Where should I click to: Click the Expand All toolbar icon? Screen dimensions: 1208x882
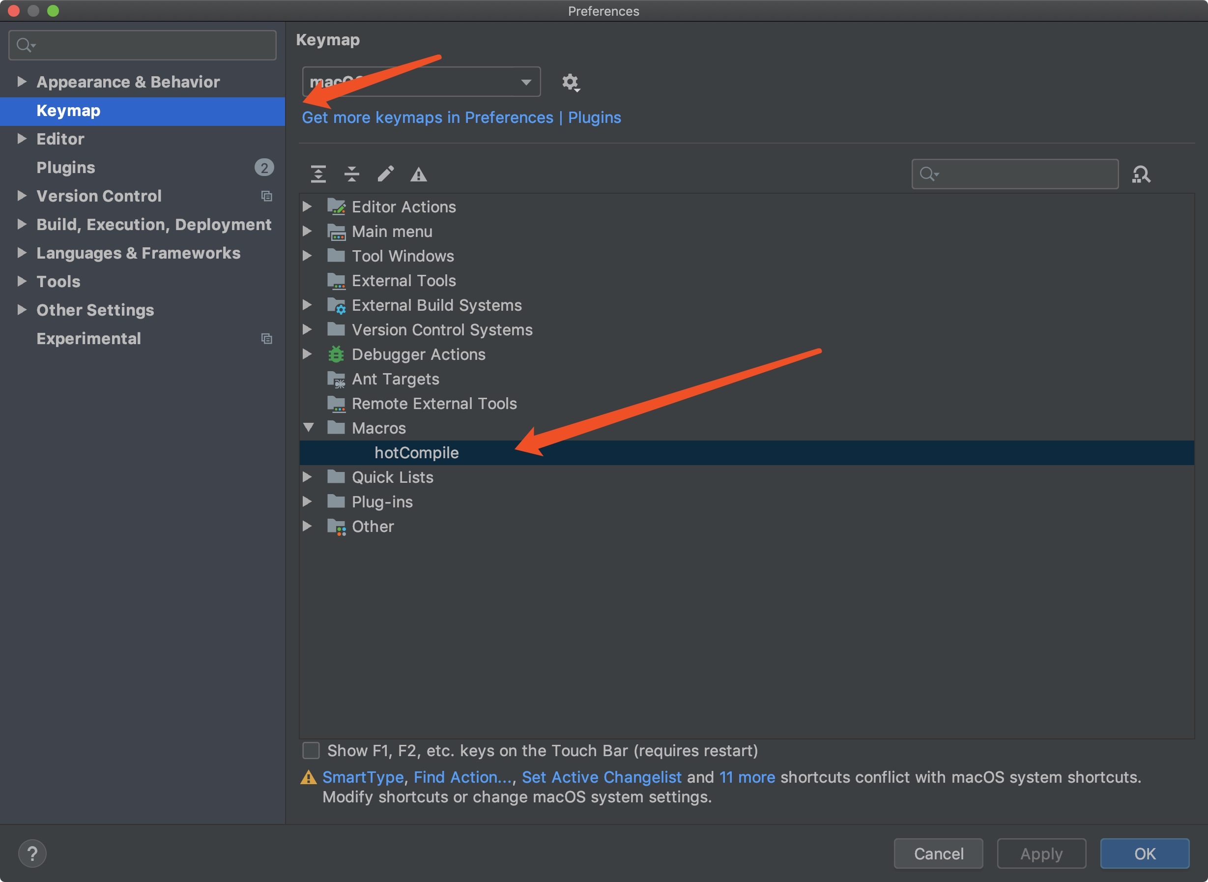(318, 174)
